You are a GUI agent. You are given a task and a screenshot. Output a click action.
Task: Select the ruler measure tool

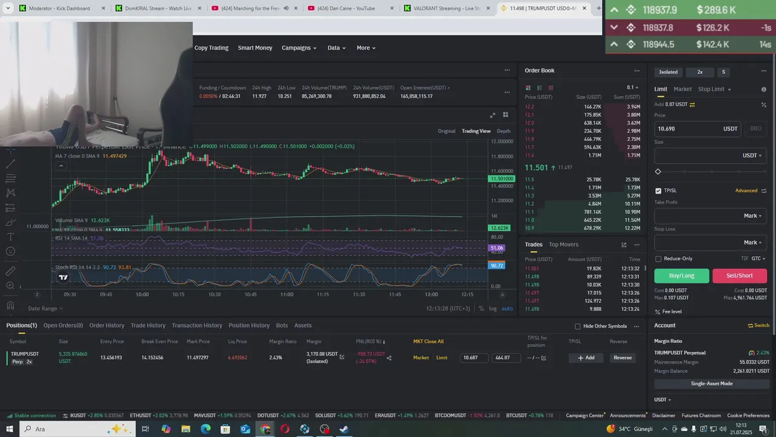10,271
